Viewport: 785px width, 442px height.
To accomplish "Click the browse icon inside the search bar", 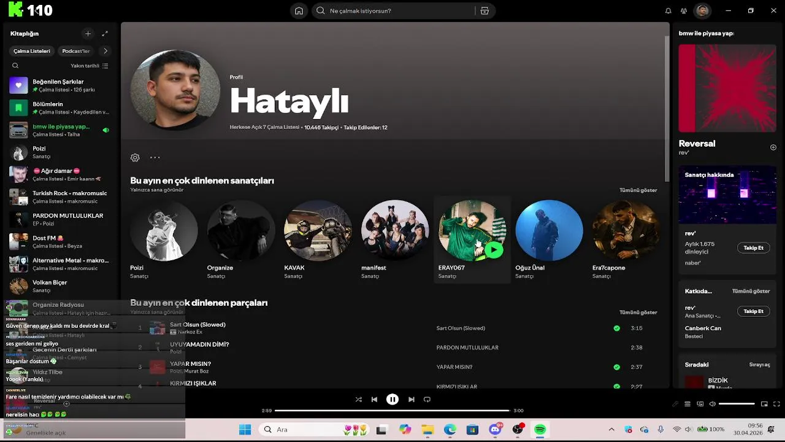I will [484, 10].
